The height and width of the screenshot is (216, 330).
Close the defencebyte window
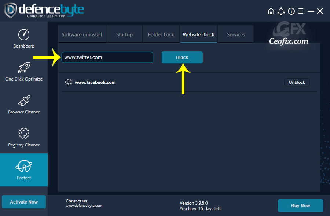tap(320, 11)
